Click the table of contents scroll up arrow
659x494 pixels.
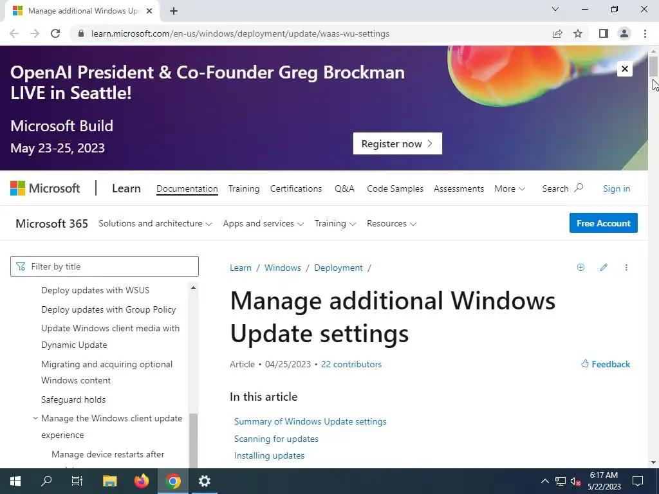193,288
